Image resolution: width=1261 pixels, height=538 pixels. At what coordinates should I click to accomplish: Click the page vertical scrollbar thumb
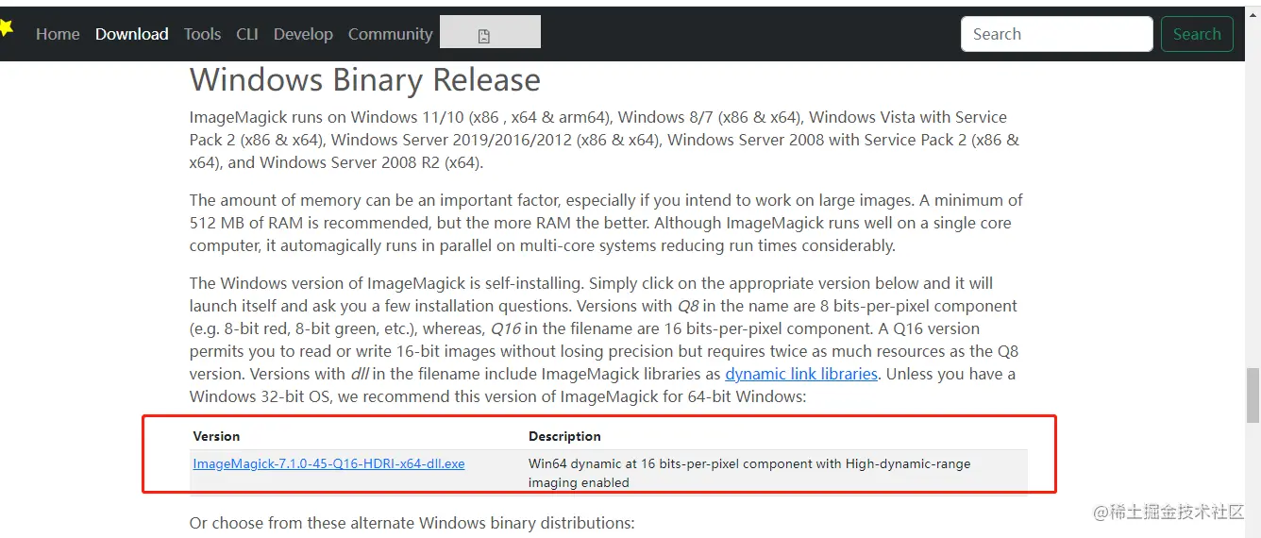tap(1253, 395)
